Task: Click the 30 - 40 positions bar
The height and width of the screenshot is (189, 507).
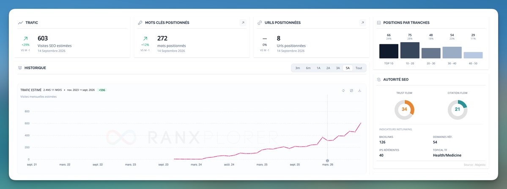Action: pos(452,53)
